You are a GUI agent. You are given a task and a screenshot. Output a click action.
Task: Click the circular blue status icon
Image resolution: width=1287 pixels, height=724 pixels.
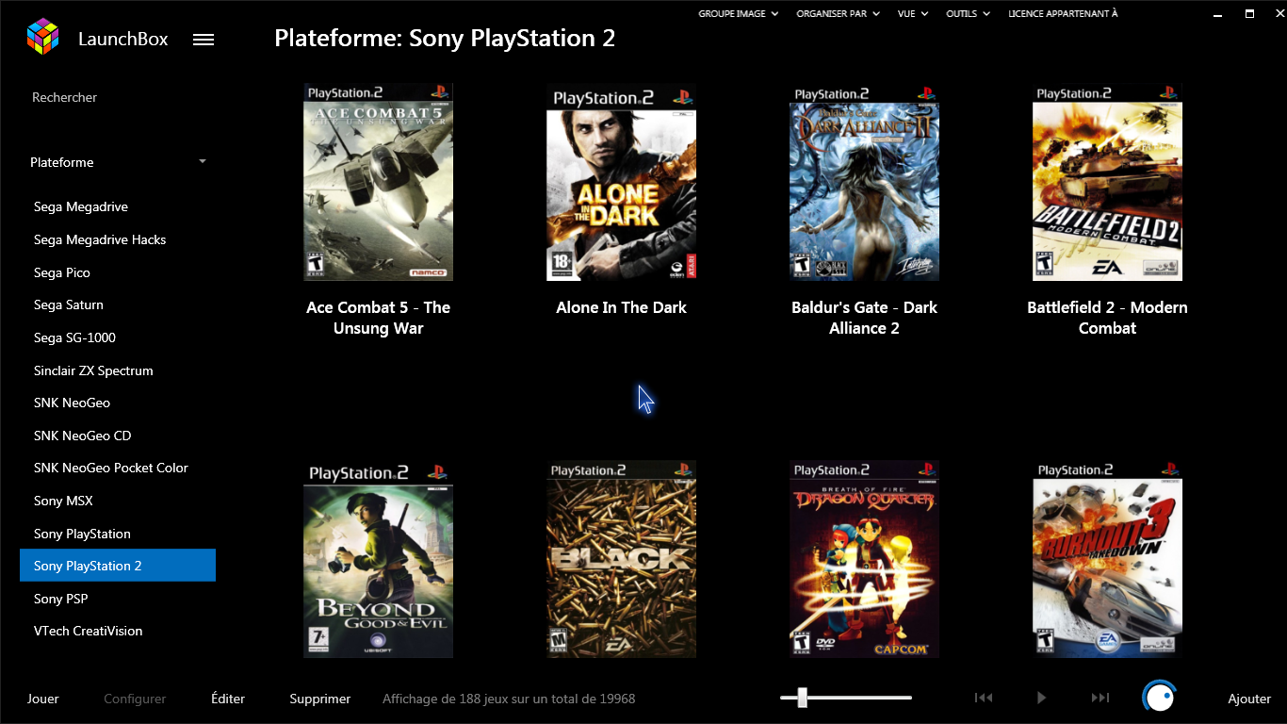[x=1159, y=698]
